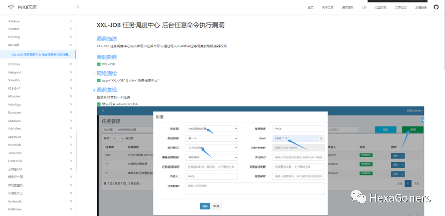The height and width of the screenshot is (216, 445).
Task: Click the 任务参数 textarea
Action: pyautogui.click(x=255, y=189)
